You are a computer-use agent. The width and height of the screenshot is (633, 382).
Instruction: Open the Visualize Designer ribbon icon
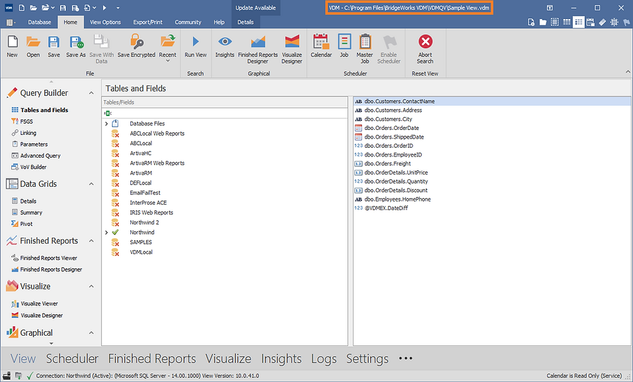[292, 49]
